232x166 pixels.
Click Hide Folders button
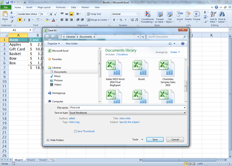point(55,140)
